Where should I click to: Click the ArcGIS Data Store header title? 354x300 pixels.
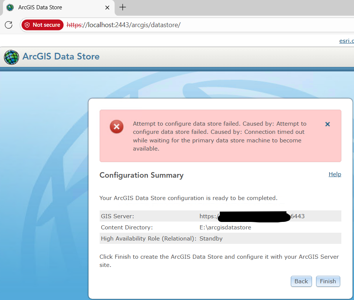pyautogui.click(x=61, y=57)
